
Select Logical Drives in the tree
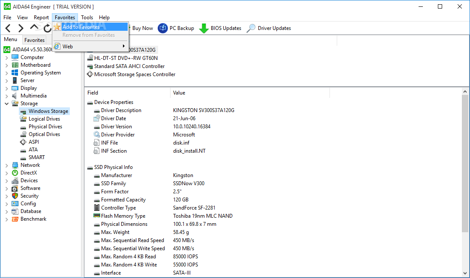[x=45, y=119]
